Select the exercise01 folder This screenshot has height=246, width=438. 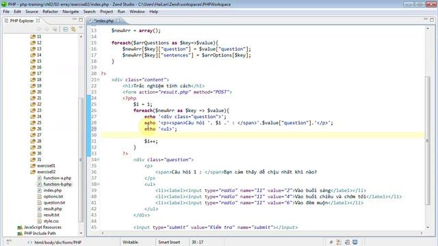coord(43,165)
